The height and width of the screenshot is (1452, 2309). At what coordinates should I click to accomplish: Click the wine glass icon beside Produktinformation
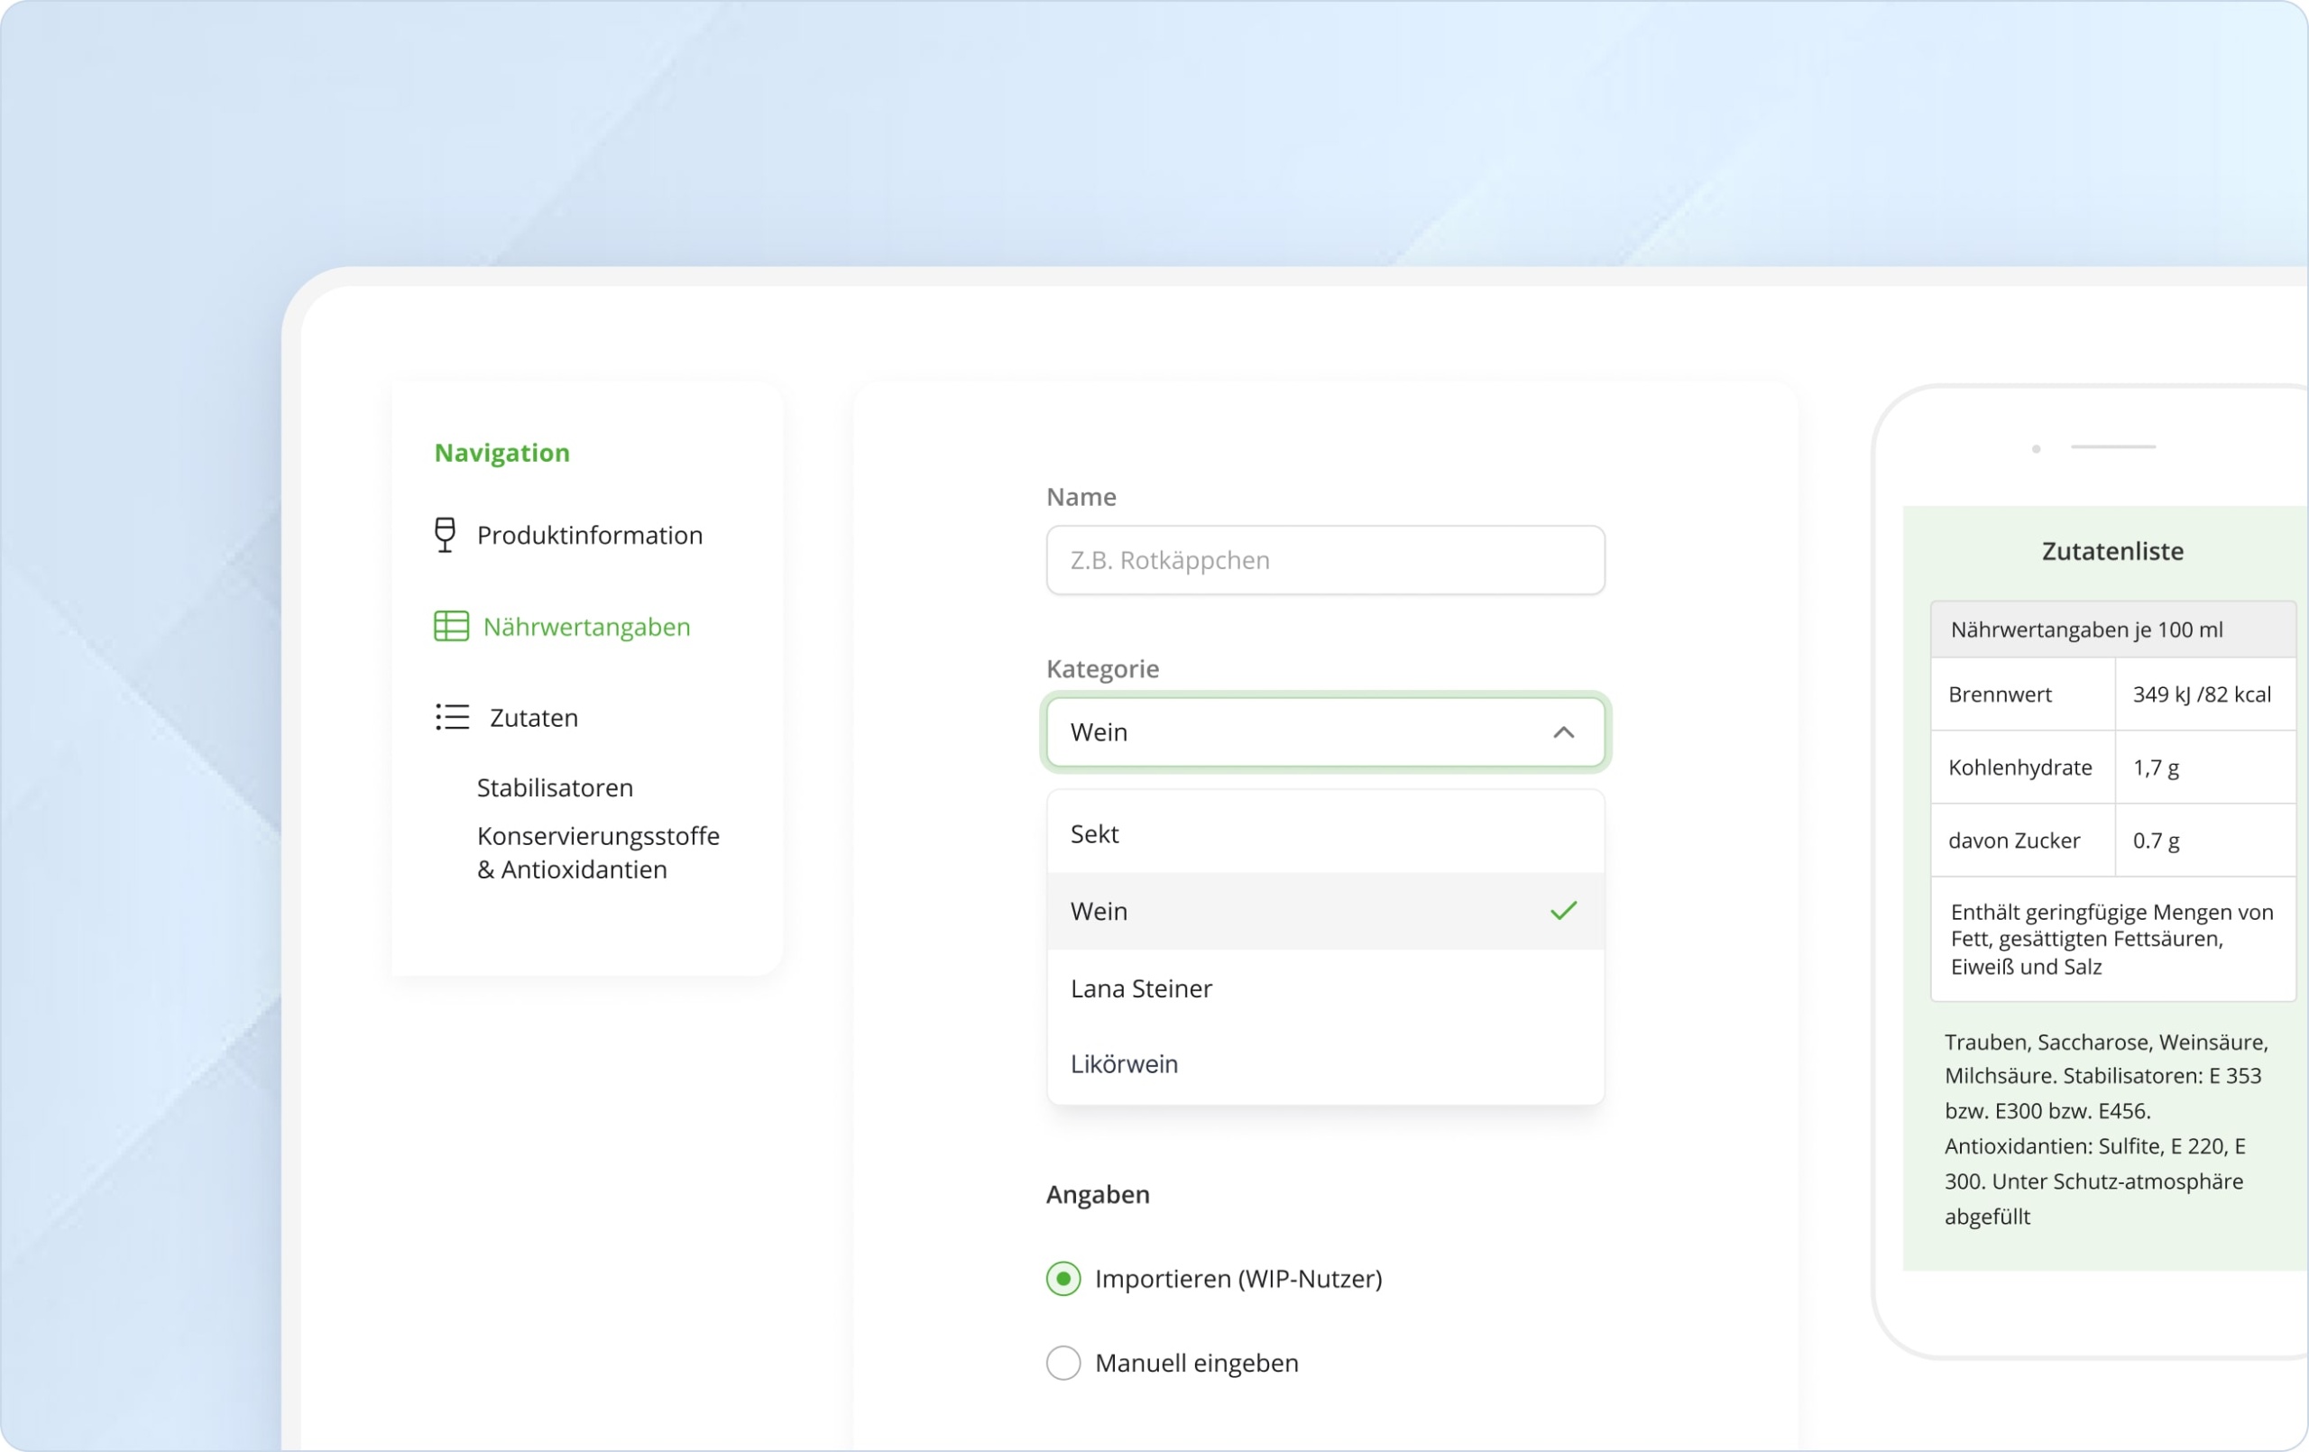tap(445, 535)
